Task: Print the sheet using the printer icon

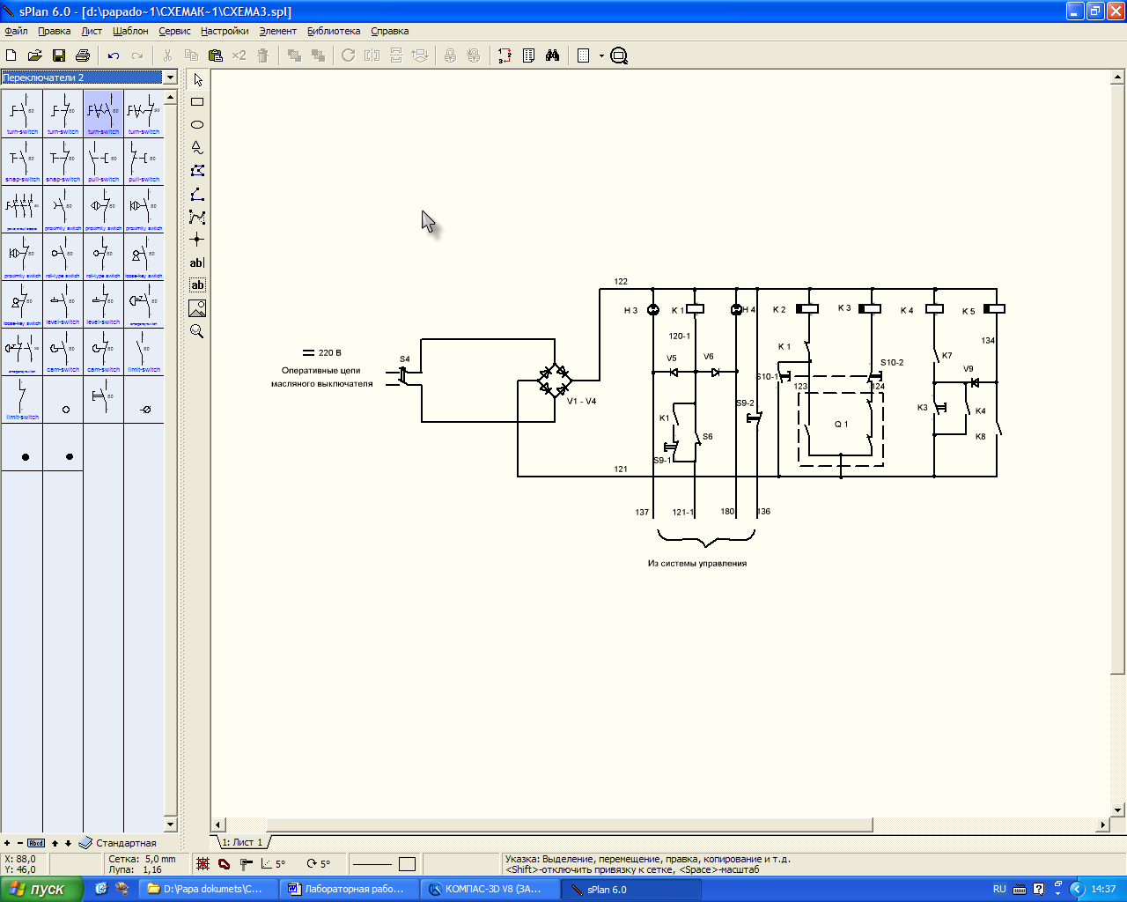Action: click(83, 55)
